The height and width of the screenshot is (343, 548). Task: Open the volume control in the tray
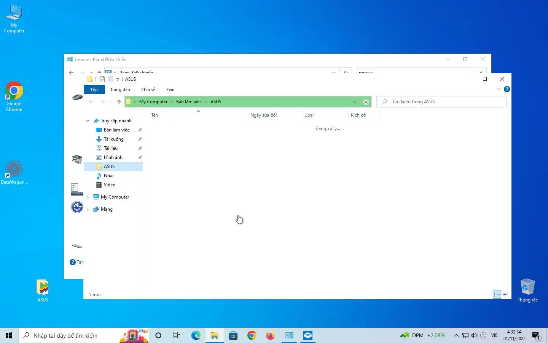474,335
